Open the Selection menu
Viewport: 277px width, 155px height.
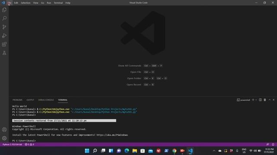tap(26, 3)
